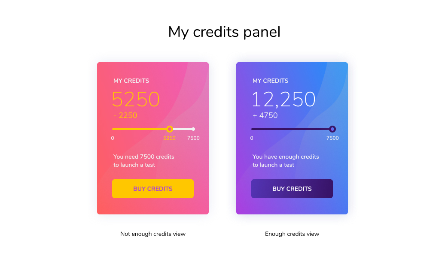Click the 'Enough credits view' caption
Screen dimensions: 445x259
pos(292,234)
